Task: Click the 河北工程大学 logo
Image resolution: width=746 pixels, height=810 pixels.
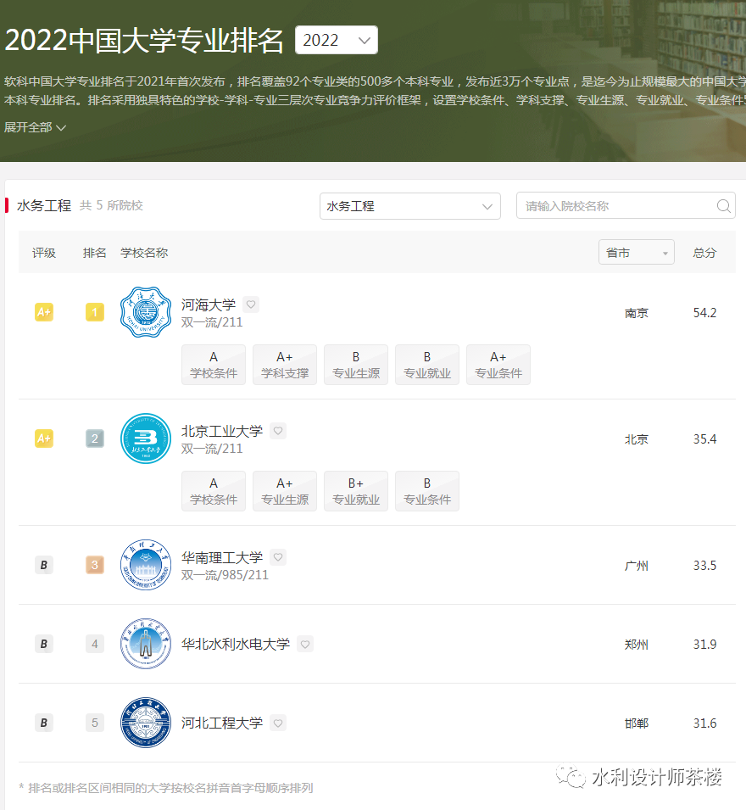Action: (x=146, y=723)
